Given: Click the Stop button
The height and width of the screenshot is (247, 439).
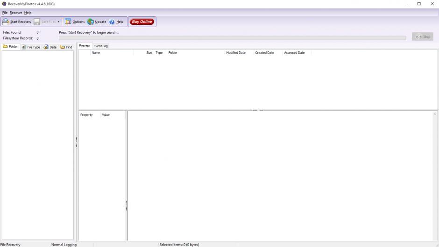Looking at the screenshot, I should coord(423,36).
